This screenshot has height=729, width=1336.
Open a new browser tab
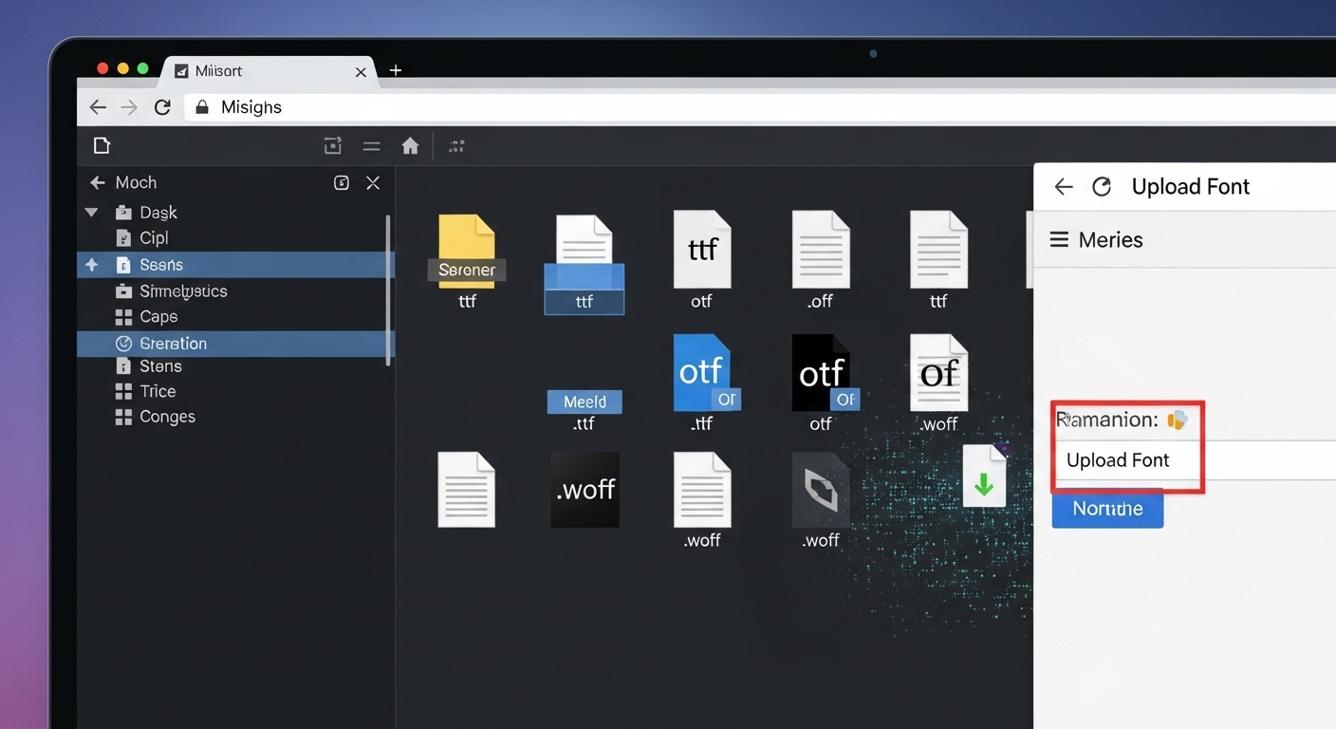396,70
